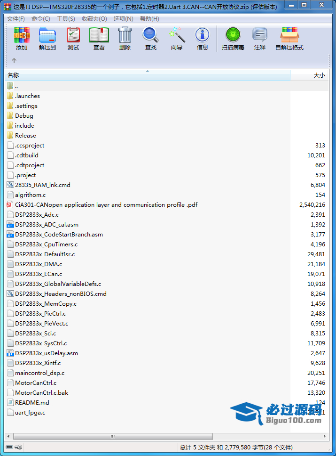Select the .settings folder row
Image resolution: width=336 pixels, height=456 pixels.
click(167, 106)
